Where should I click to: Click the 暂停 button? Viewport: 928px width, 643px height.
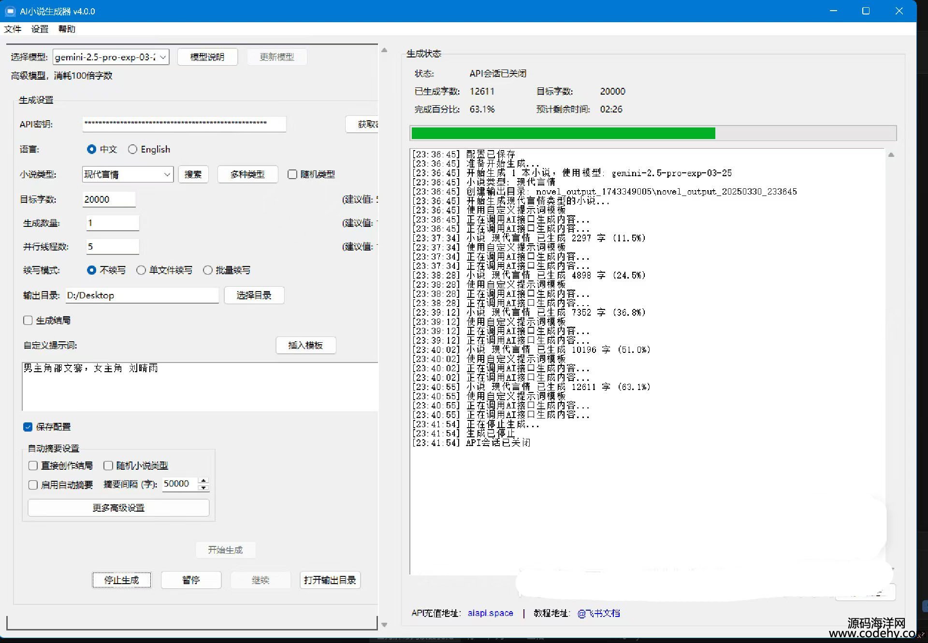tap(191, 580)
